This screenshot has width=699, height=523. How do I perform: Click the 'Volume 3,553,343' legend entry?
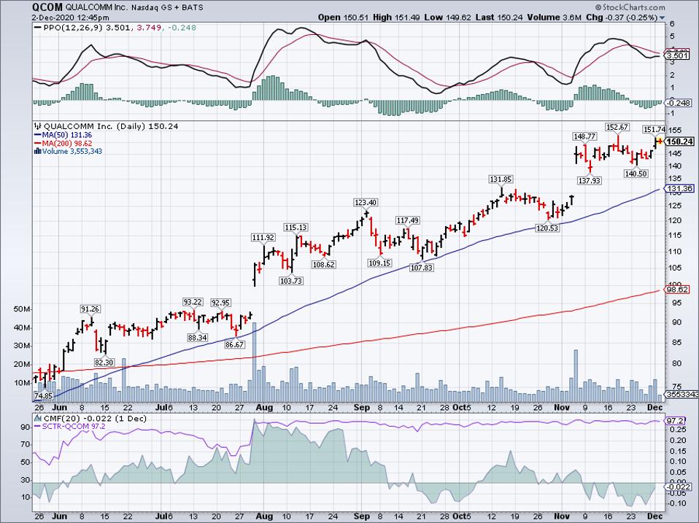coord(68,152)
